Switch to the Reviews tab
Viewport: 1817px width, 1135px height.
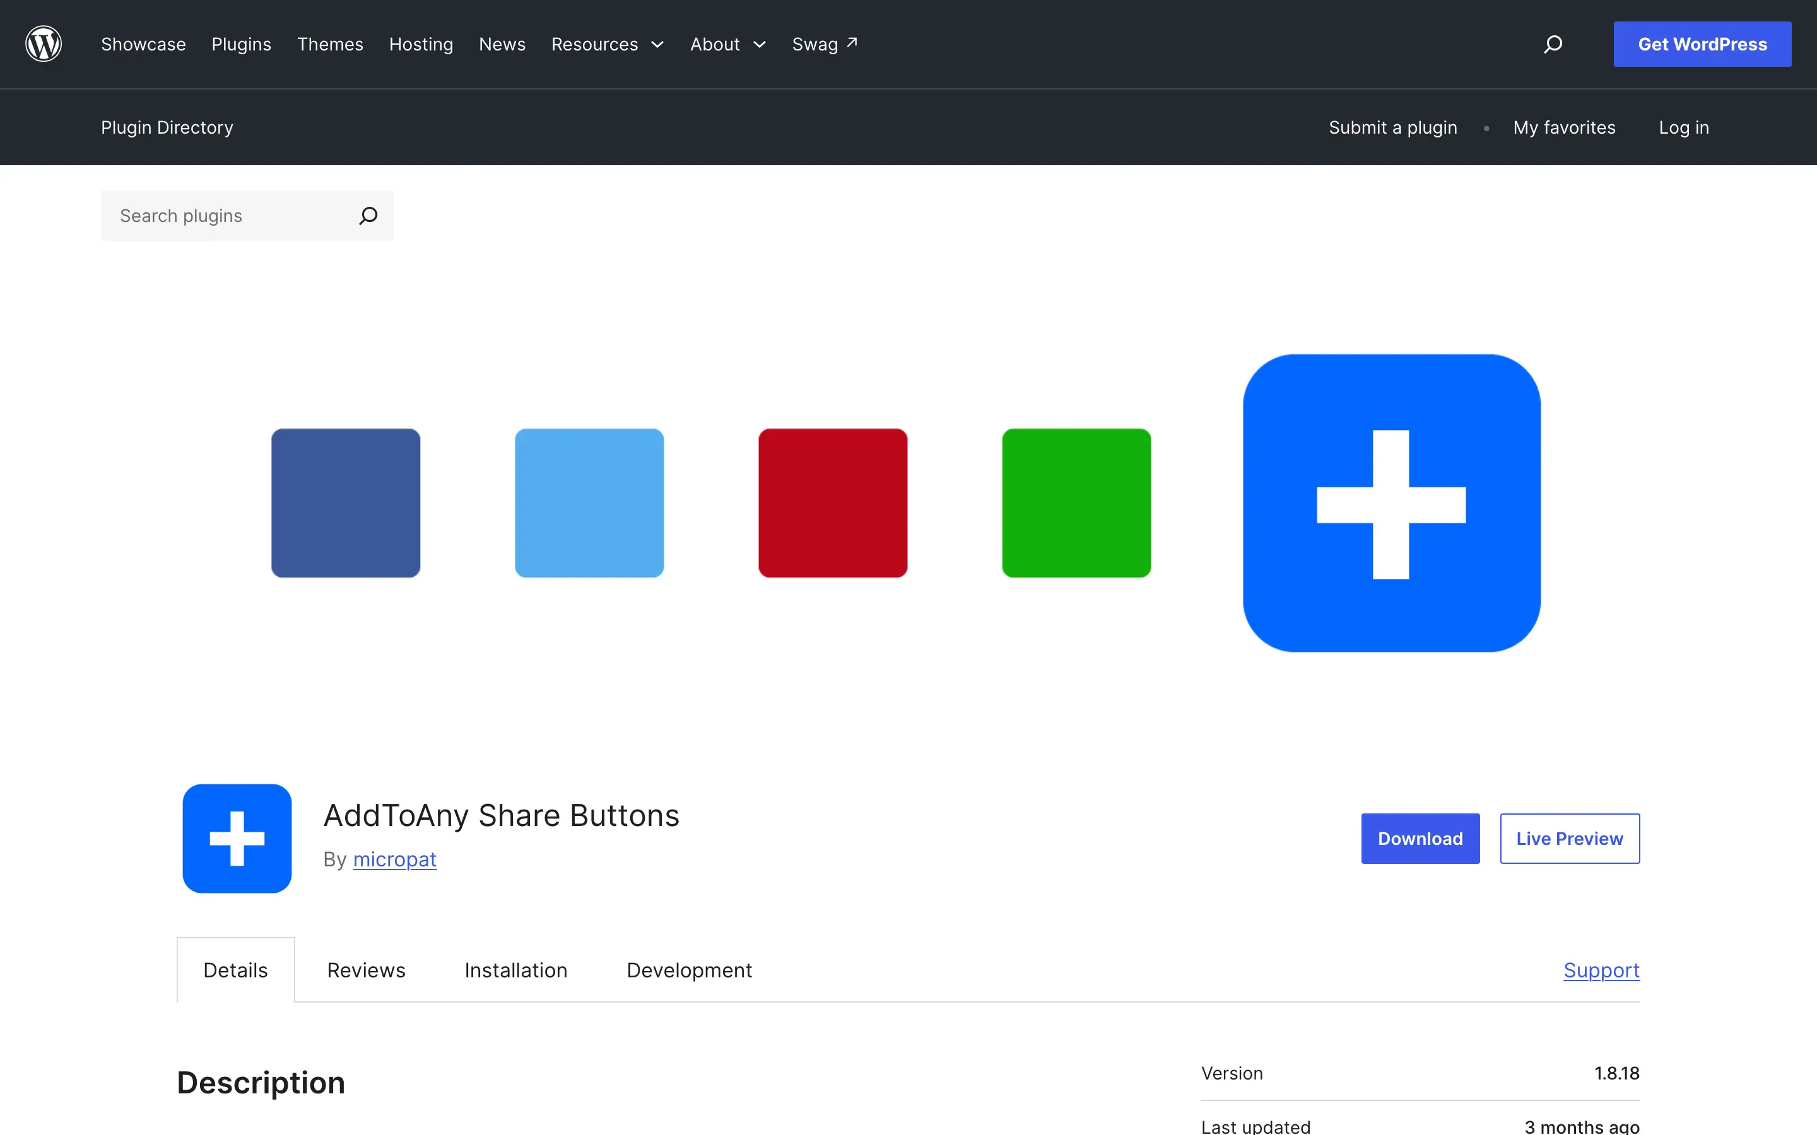tap(367, 970)
